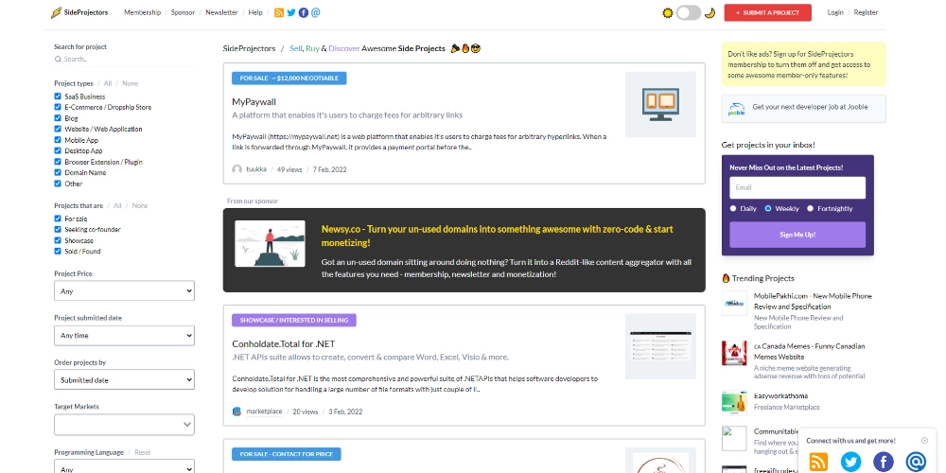Open the Project Price dropdown
This screenshot has width=946, height=473.
[124, 290]
